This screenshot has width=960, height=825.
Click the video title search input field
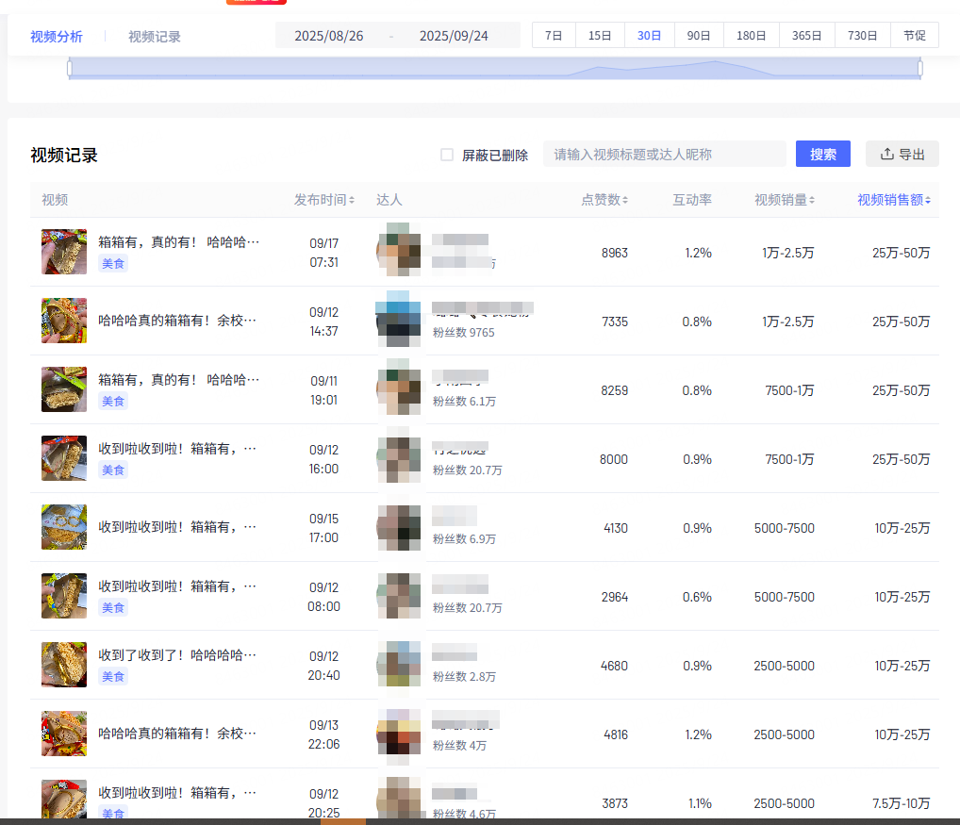[664, 154]
